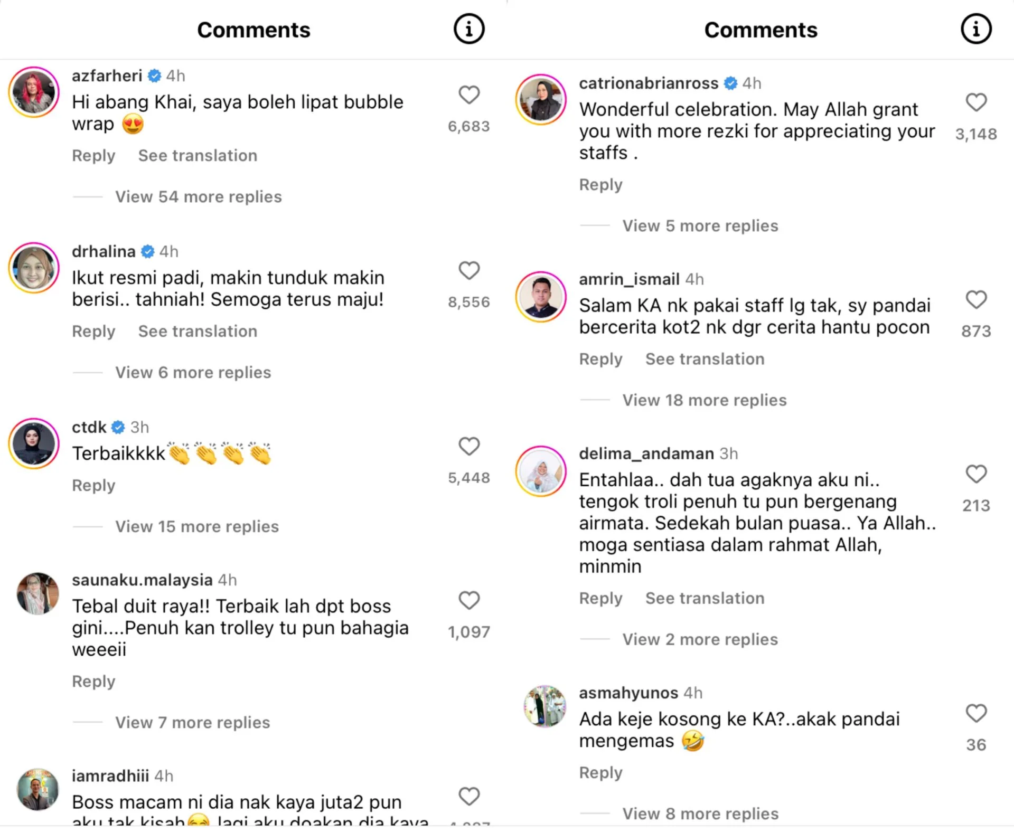Expand View 18 more replies
1014x832 pixels.
704,400
